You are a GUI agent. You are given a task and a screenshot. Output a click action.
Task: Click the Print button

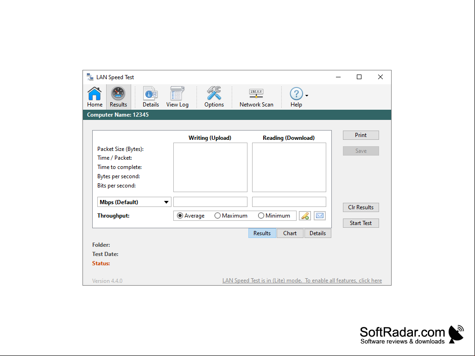361,135
